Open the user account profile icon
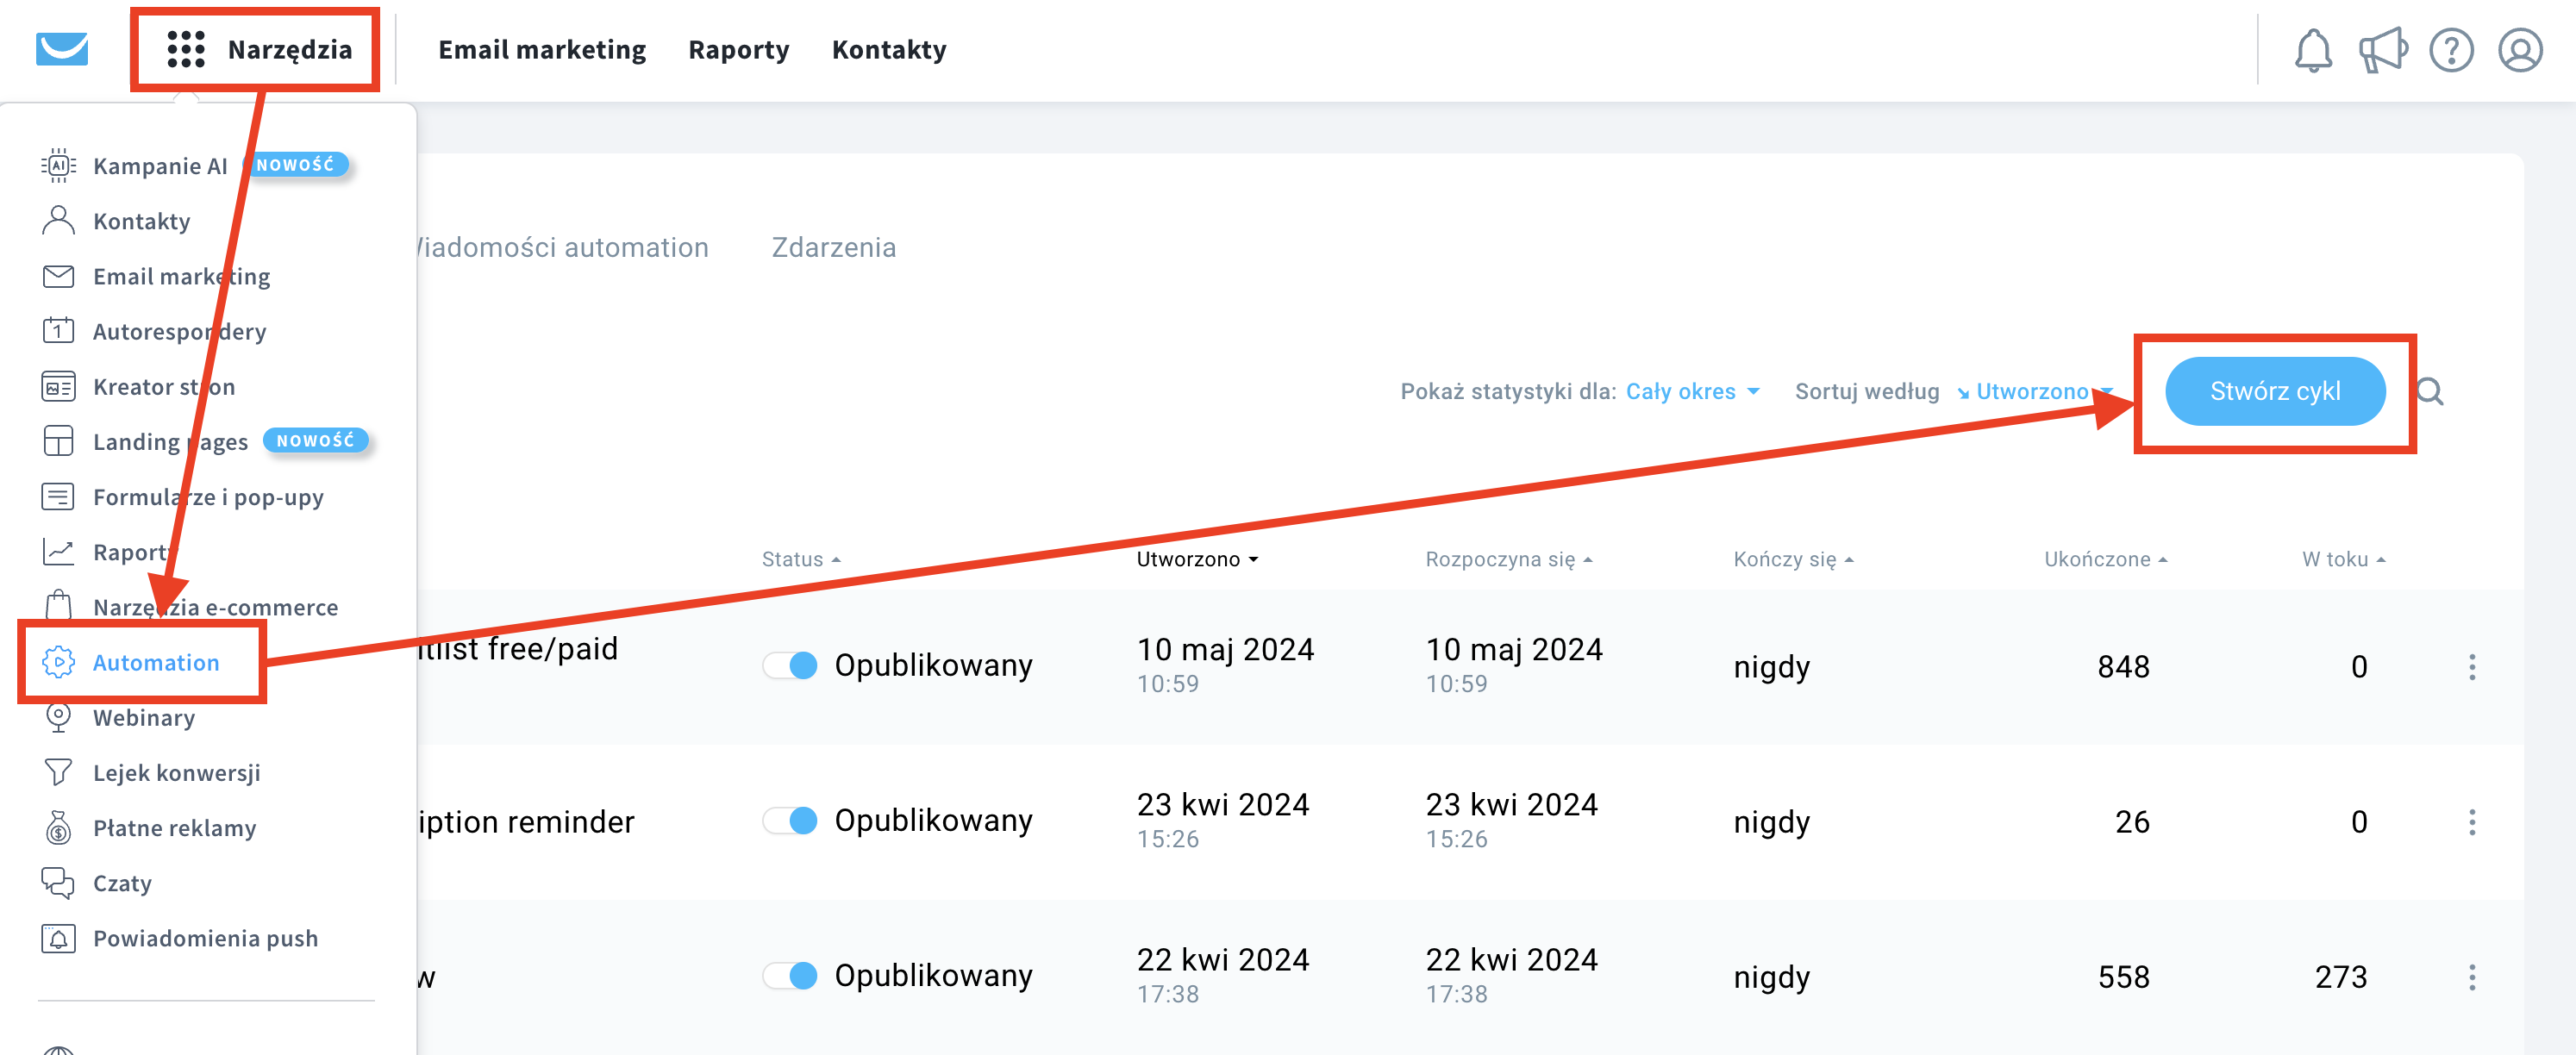 pyautogui.click(x=2520, y=50)
